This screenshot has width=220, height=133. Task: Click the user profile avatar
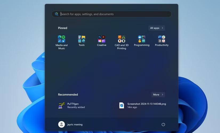(x=62, y=125)
